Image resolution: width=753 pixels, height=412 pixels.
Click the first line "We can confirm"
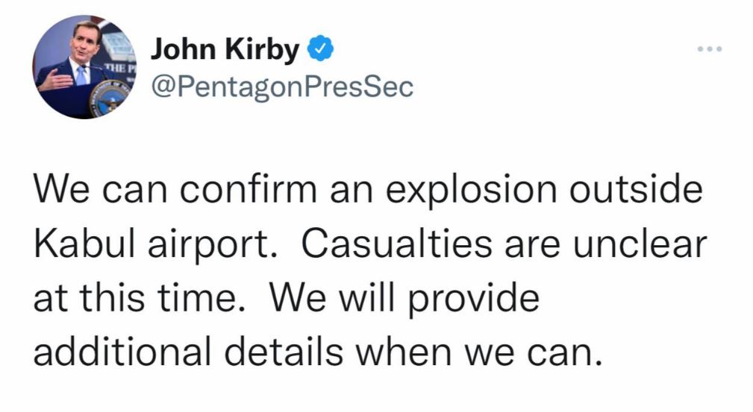tap(175, 188)
